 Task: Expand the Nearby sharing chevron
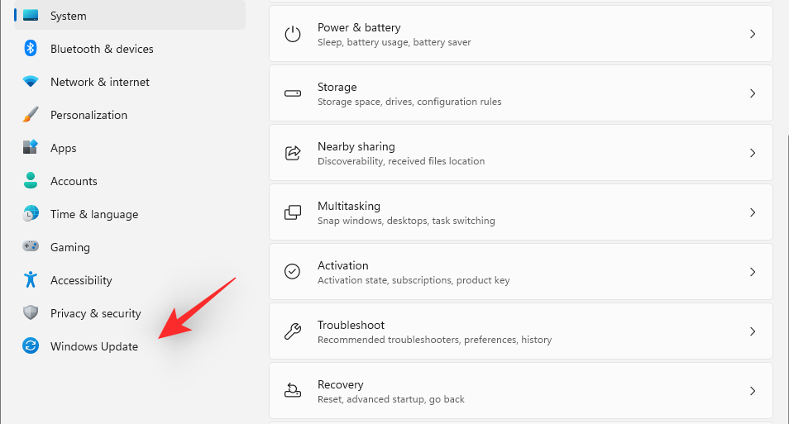tap(752, 153)
